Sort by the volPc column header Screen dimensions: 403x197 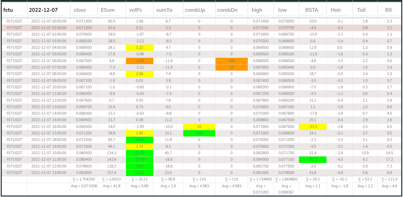[x=136, y=10]
